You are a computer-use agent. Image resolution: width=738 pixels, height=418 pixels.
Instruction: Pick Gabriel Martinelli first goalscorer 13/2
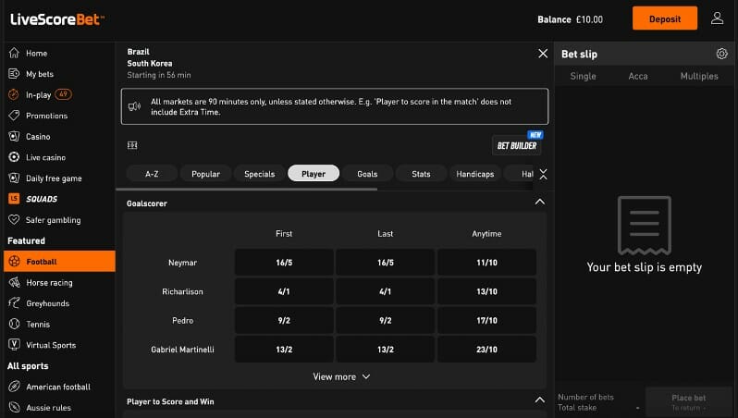coord(284,350)
